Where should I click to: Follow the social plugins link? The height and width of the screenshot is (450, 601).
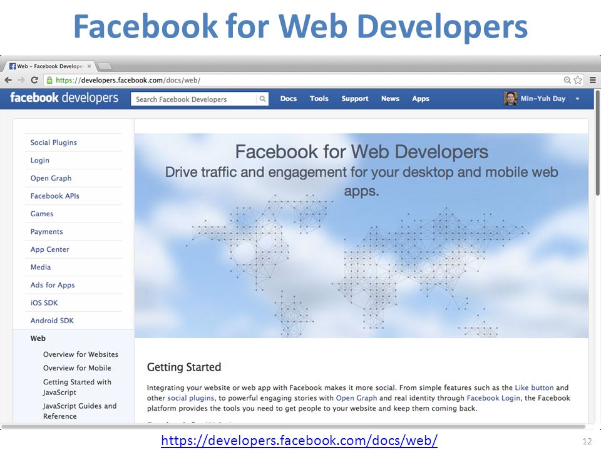[x=190, y=398]
